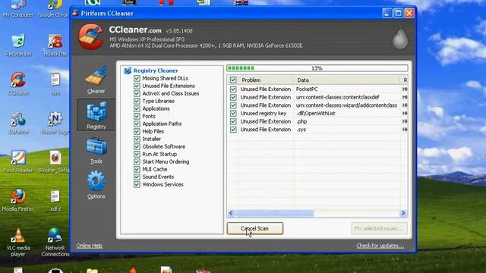
Task: Toggle the Installer checkbox
Action: [x=137, y=139]
